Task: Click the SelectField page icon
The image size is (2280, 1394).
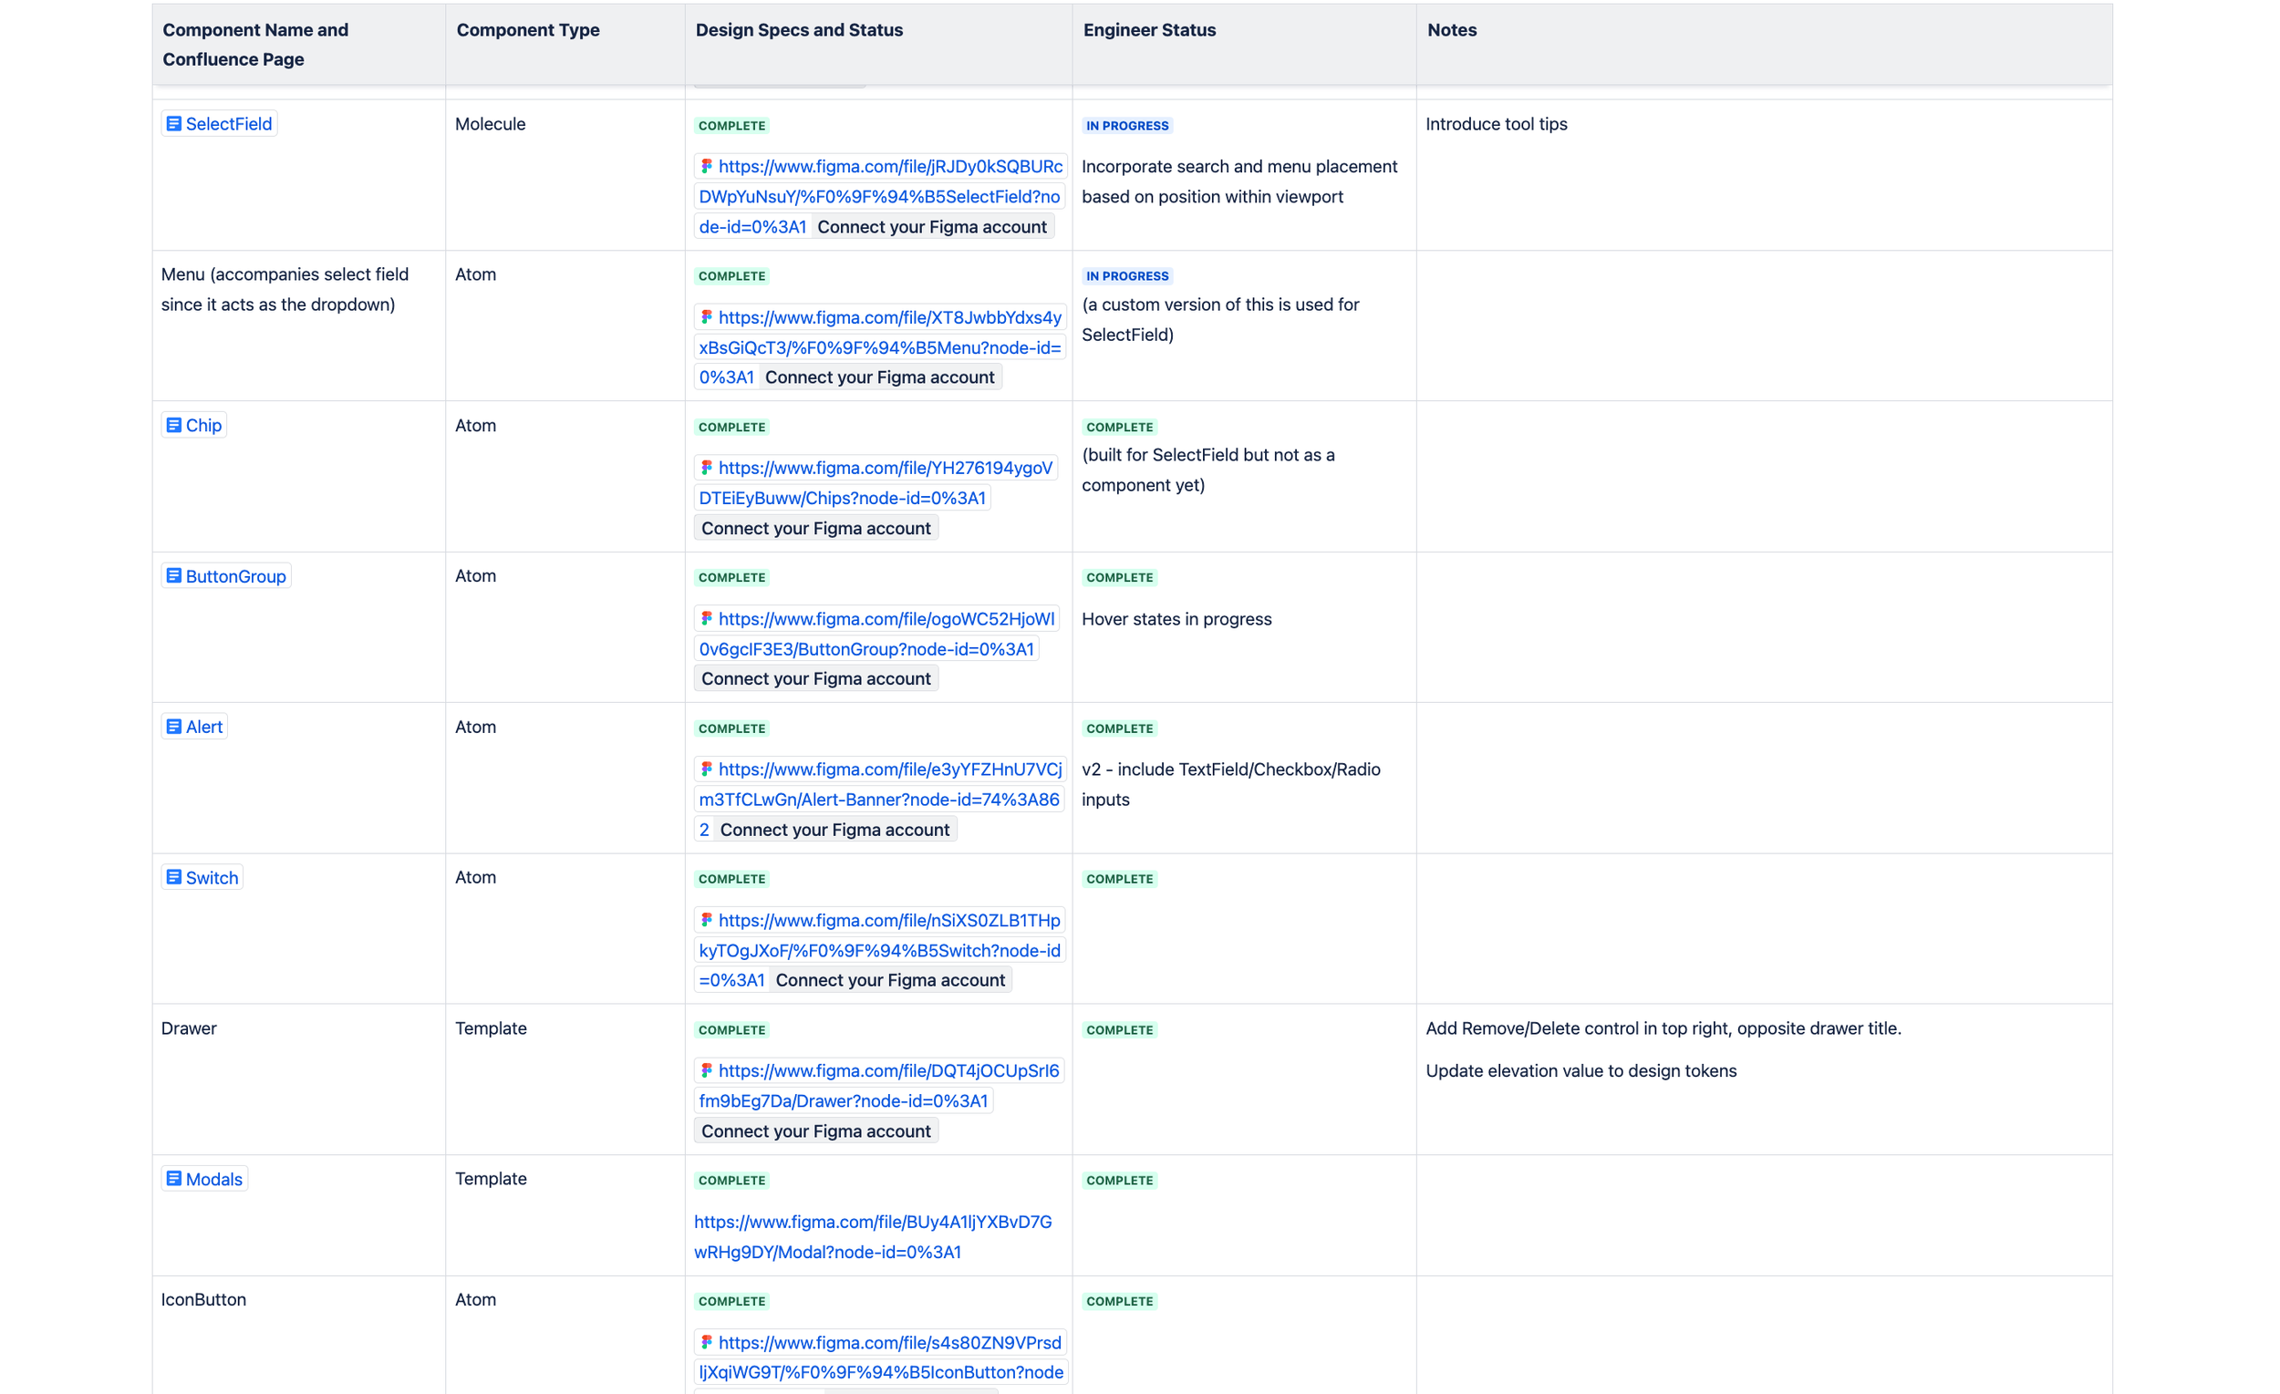Action: tap(173, 124)
